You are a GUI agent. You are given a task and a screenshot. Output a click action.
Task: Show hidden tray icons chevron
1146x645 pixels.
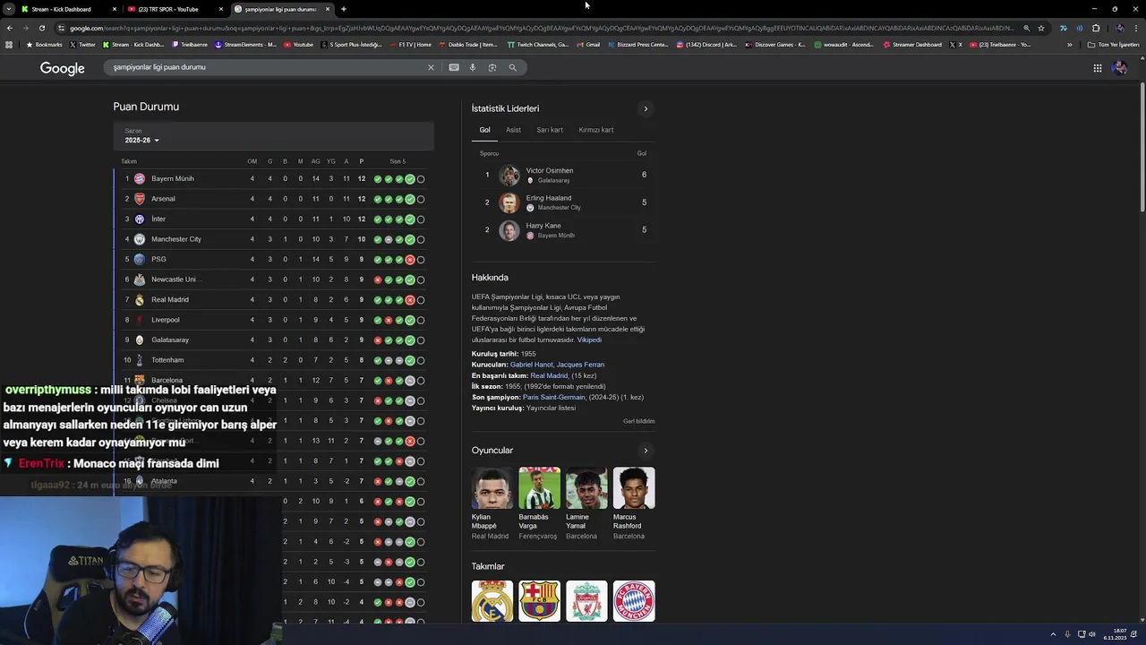click(x=1055, y=634)
